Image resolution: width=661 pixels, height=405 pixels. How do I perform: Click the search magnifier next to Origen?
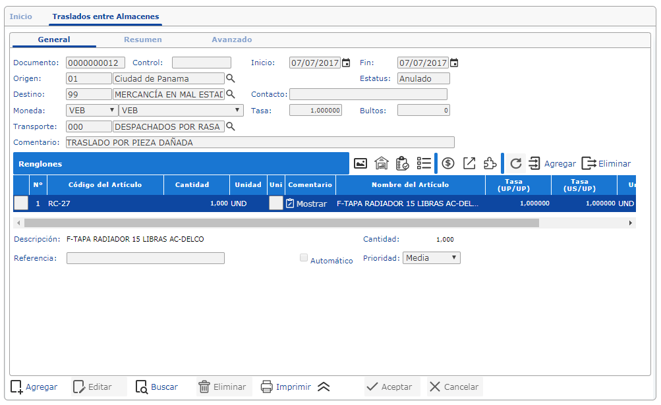(x=231, y=78)
